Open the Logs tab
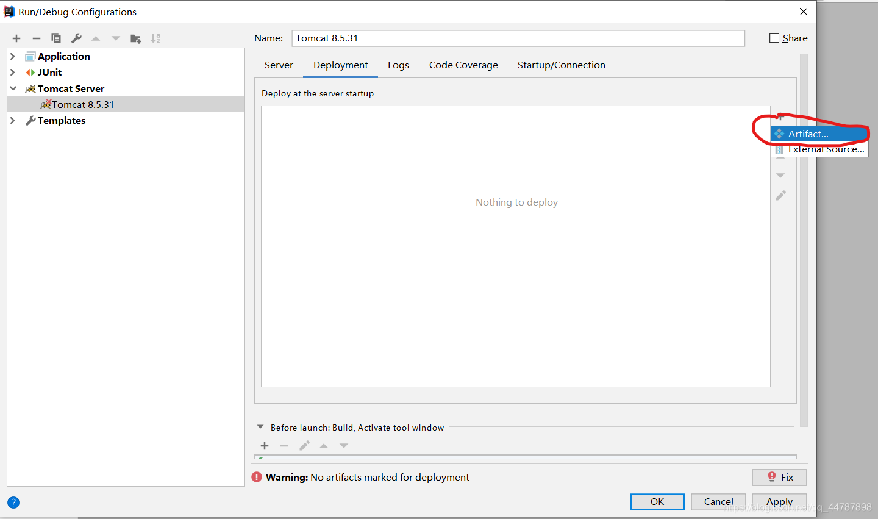878x519 pixels. tap(398, 65)
